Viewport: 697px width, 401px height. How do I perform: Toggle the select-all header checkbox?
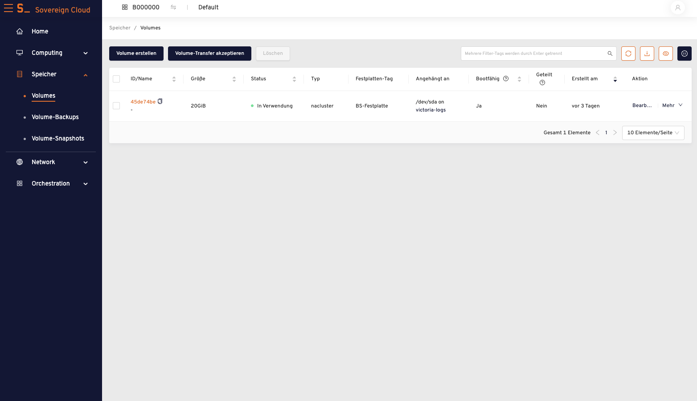coord(116,79)
